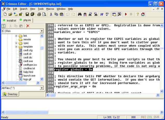Click the directory tree scroll down arrow
The height and width of the screenshot is (120, 165).
pyautogui.click(x=42, y=79)
